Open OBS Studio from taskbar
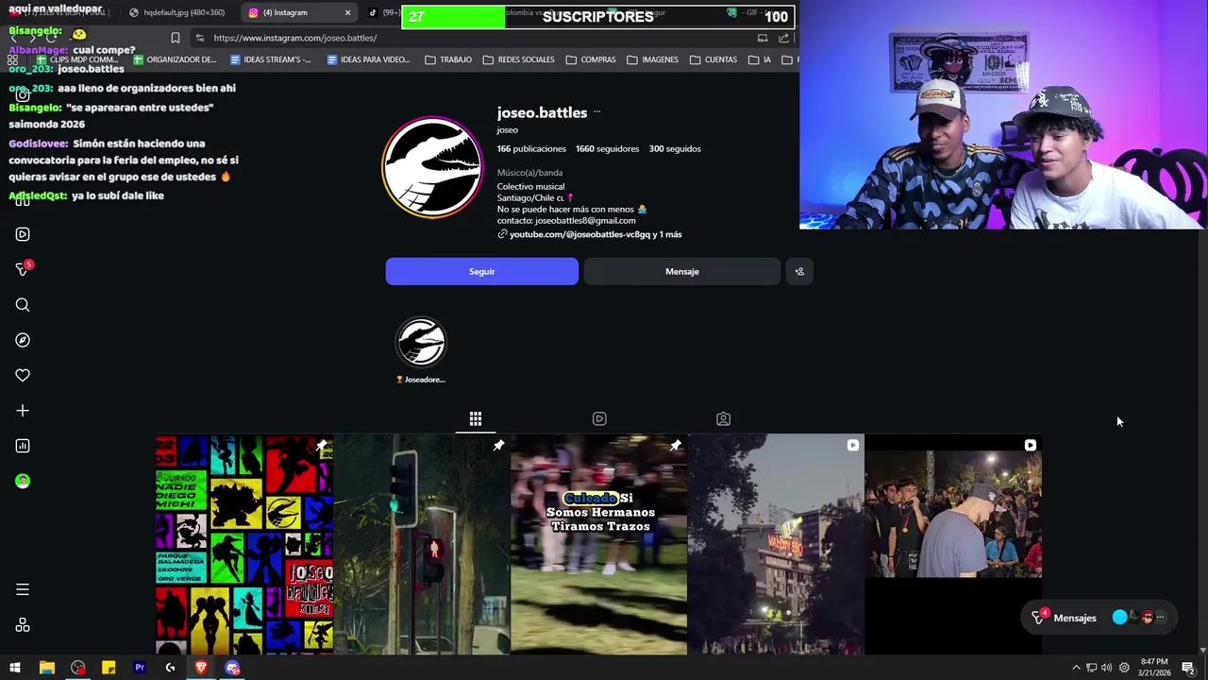Viewport: 1208px width, 680px height. pyautogui.click(x=77, y=668)
